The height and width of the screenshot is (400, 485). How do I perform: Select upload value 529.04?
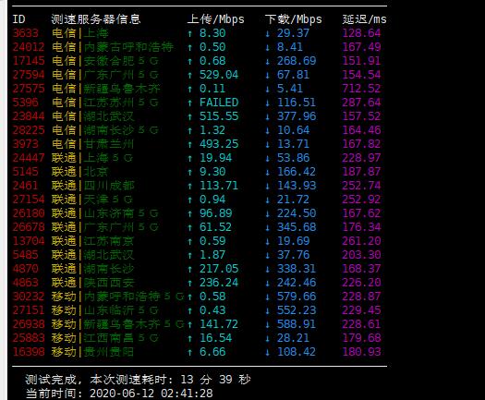[x=219, y=75]
